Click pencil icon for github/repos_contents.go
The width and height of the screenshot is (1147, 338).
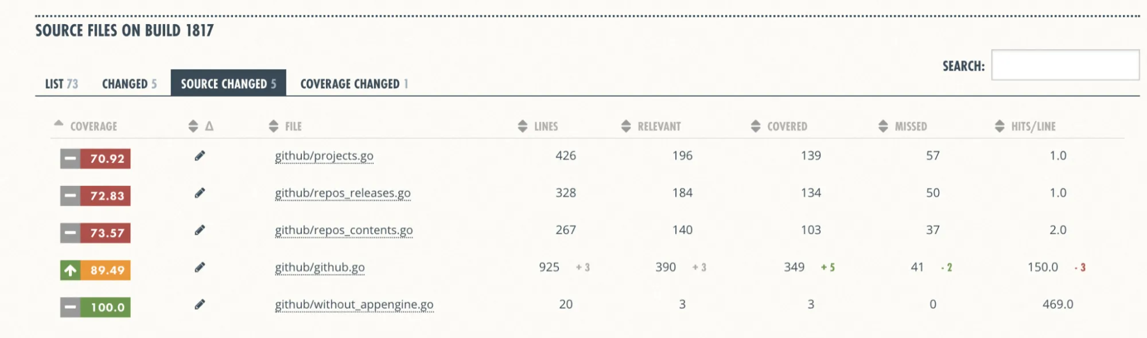[x=200, y=230]
